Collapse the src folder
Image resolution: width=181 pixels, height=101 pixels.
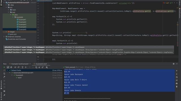click(6, 8)
